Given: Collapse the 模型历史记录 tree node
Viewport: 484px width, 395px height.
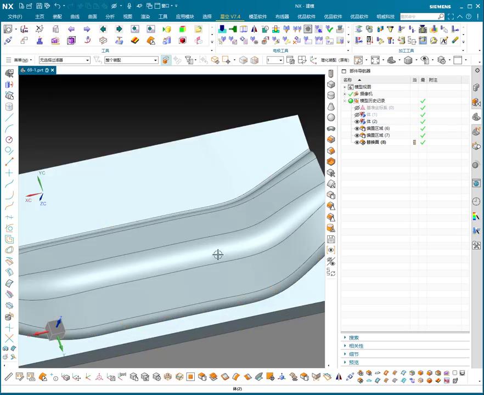Looking at the screenshot, I should (x=345, y=101).
